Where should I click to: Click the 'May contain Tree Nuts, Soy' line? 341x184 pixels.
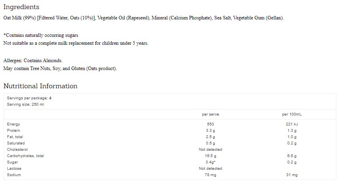pyautogui.click(x=60, y=68)
